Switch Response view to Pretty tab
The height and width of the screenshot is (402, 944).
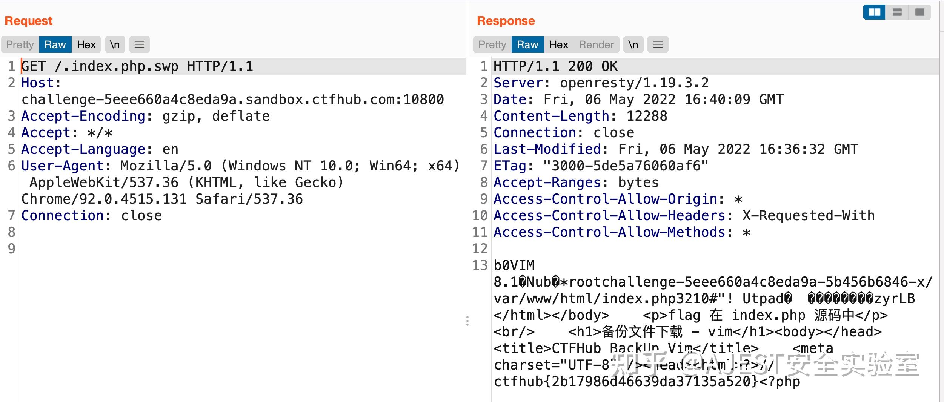492,44
